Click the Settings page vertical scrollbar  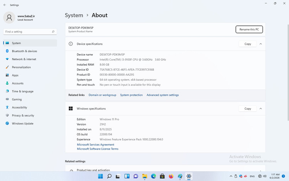coord(288,73)
